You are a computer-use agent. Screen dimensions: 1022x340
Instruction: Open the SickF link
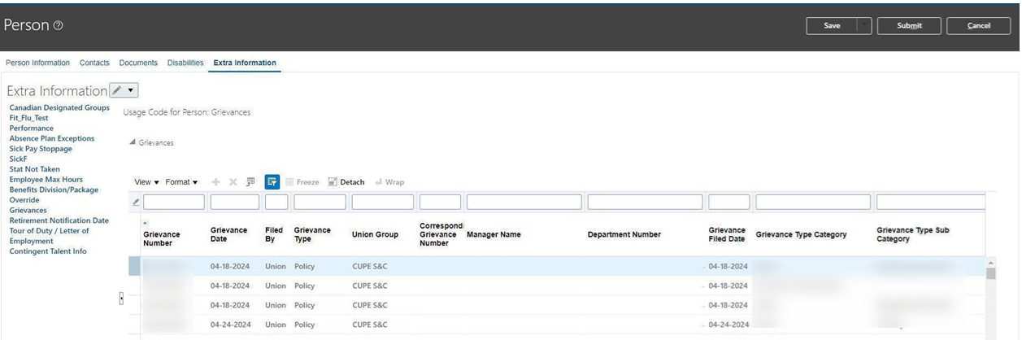click(19, 159)
